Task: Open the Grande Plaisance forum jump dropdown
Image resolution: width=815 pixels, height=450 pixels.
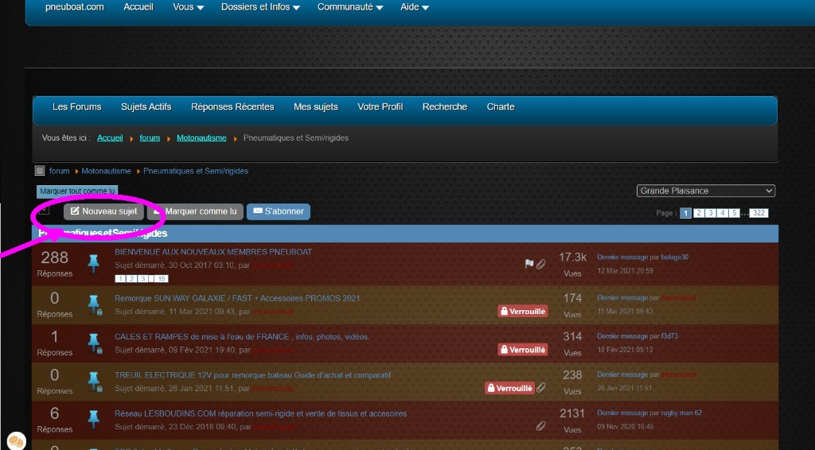Action: 705,191
